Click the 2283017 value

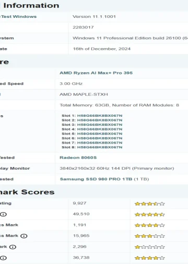(x=83, y=27)
